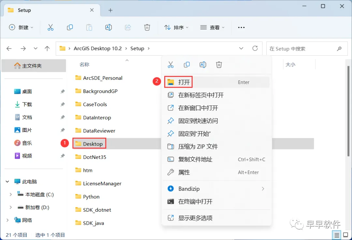Expand the address bar history dropdown
352x240 pixels.
point(241,48)
